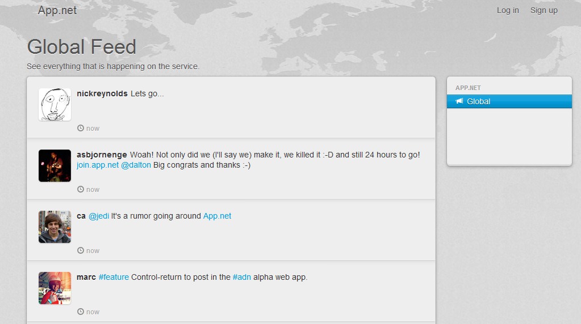
Task: Open asbjornenge guitarist avatar
Action: point(55,165)
